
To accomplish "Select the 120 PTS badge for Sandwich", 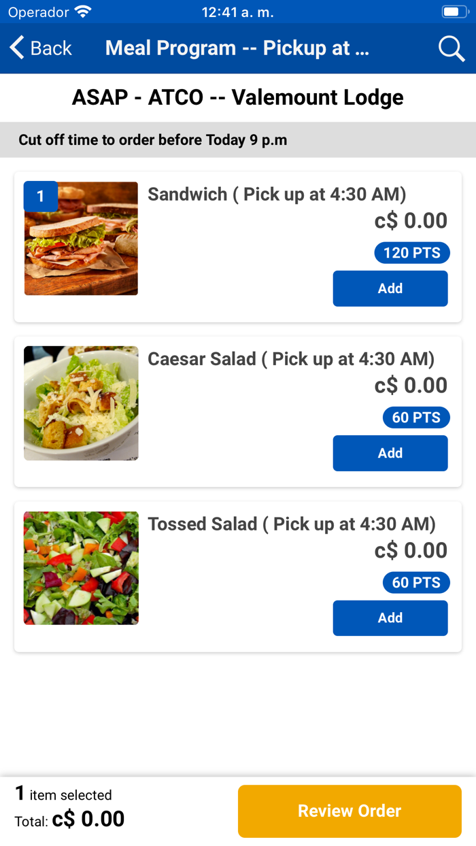I will point(412,252).
